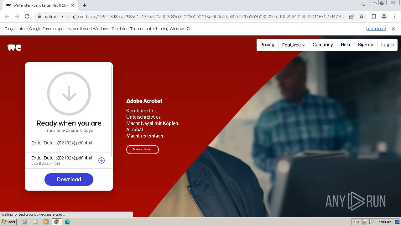Close the WeTransfer tab
Viewport: 401px width, 226px height.
(x=73, y=5)
